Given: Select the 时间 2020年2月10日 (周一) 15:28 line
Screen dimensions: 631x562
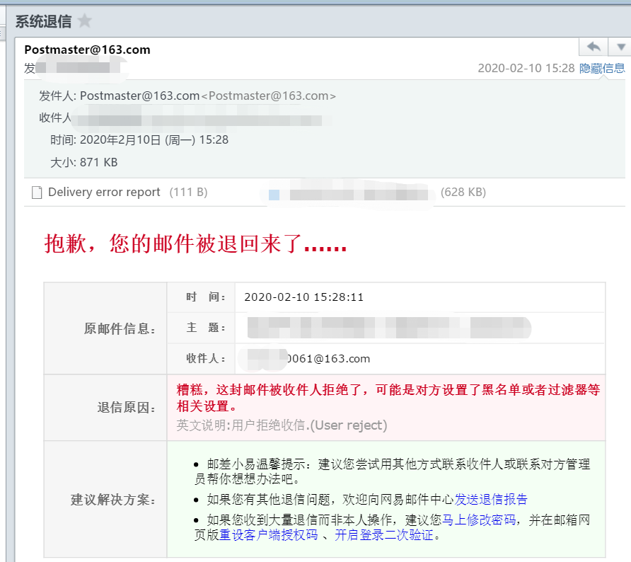Looking at the screenshot, I should (139, 139).
